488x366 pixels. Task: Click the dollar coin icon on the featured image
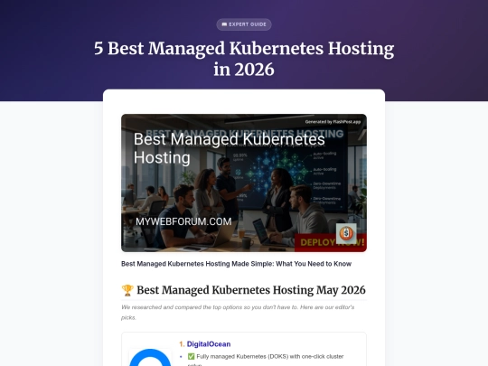(346, 233)
